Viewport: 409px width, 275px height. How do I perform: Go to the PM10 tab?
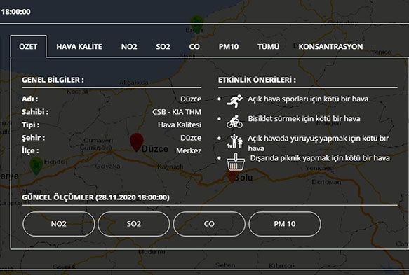click(x=229, y=47)
